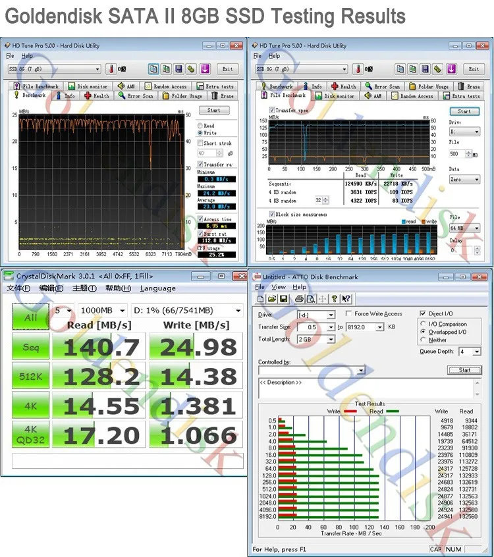Image resolution: width=494 pixels, height=557 pixels.
Task: Click copy-text icon in right HD Tune toolbar
Action: click(400, 69)
